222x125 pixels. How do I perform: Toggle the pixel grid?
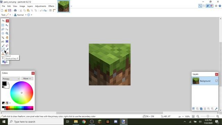(50, 10)
